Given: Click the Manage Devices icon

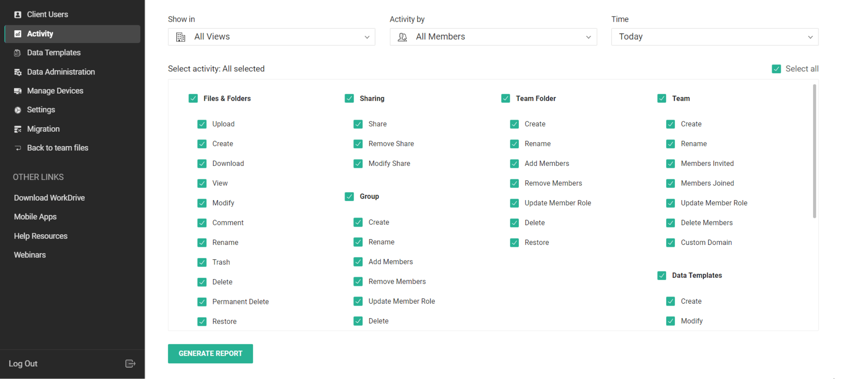Looking at the screenshot, I should pos(18,91).
